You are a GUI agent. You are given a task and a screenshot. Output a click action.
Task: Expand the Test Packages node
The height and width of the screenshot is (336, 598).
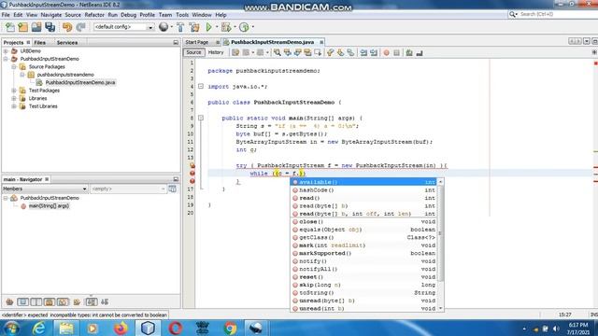[14, 91]
